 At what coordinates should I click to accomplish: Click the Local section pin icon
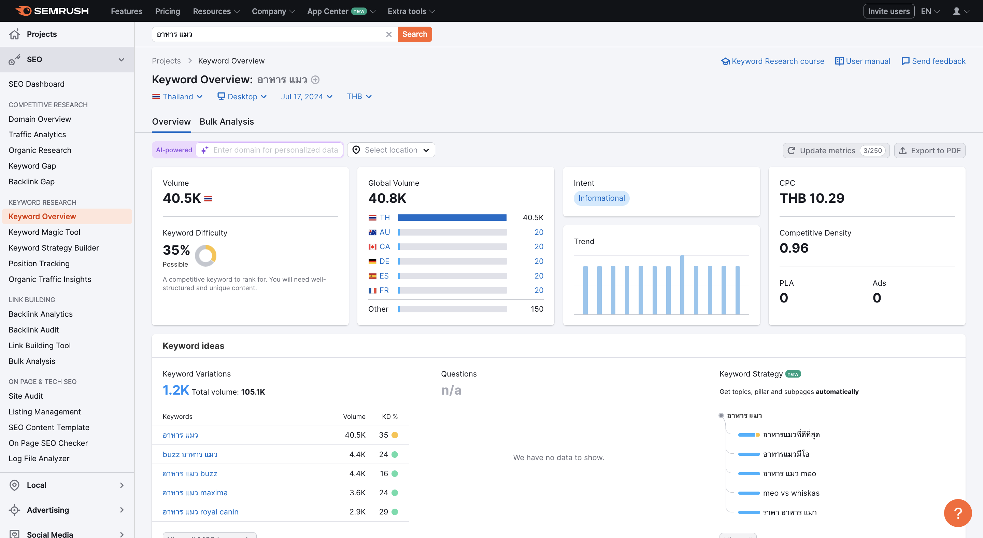[x=14, y=485]
